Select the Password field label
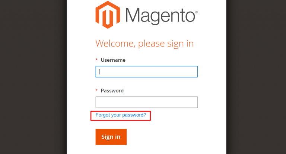 coord(112,91)
